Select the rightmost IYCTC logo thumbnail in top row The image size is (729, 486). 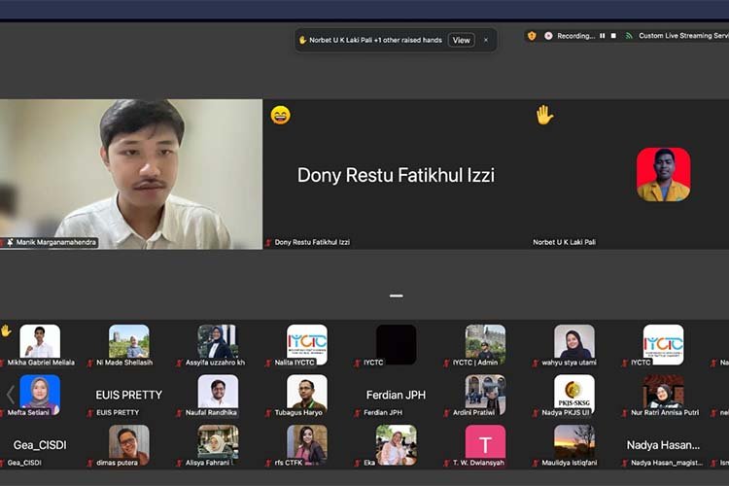[x=664, y=344]
